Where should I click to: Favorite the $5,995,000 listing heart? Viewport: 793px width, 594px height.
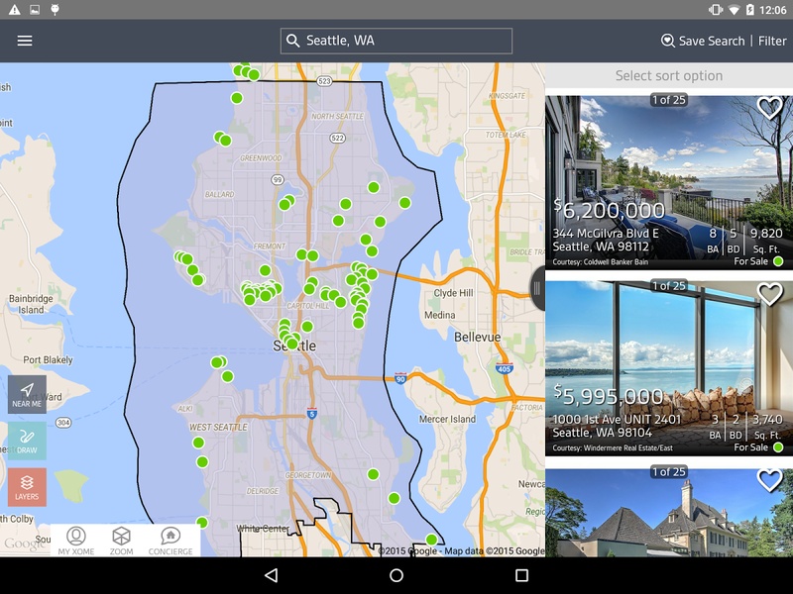770,294
